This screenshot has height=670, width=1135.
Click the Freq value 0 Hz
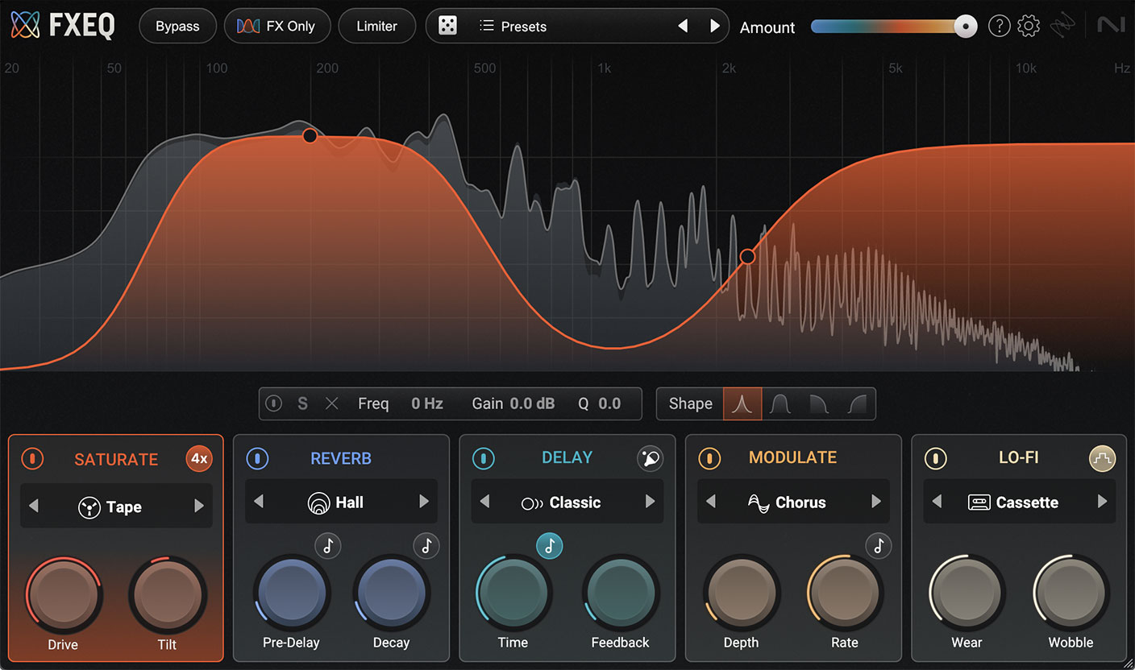(427, 403)
